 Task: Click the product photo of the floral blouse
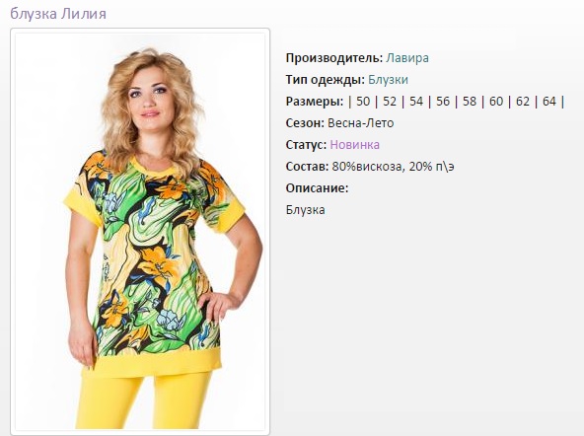pyautogui.click(x=140, y=232)
